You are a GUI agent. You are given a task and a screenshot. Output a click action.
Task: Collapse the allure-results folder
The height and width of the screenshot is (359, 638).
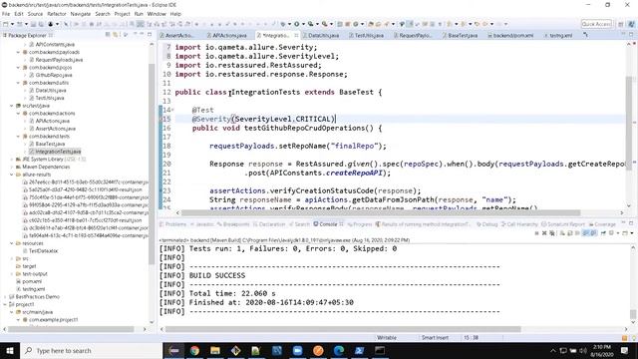click(12, 175)
